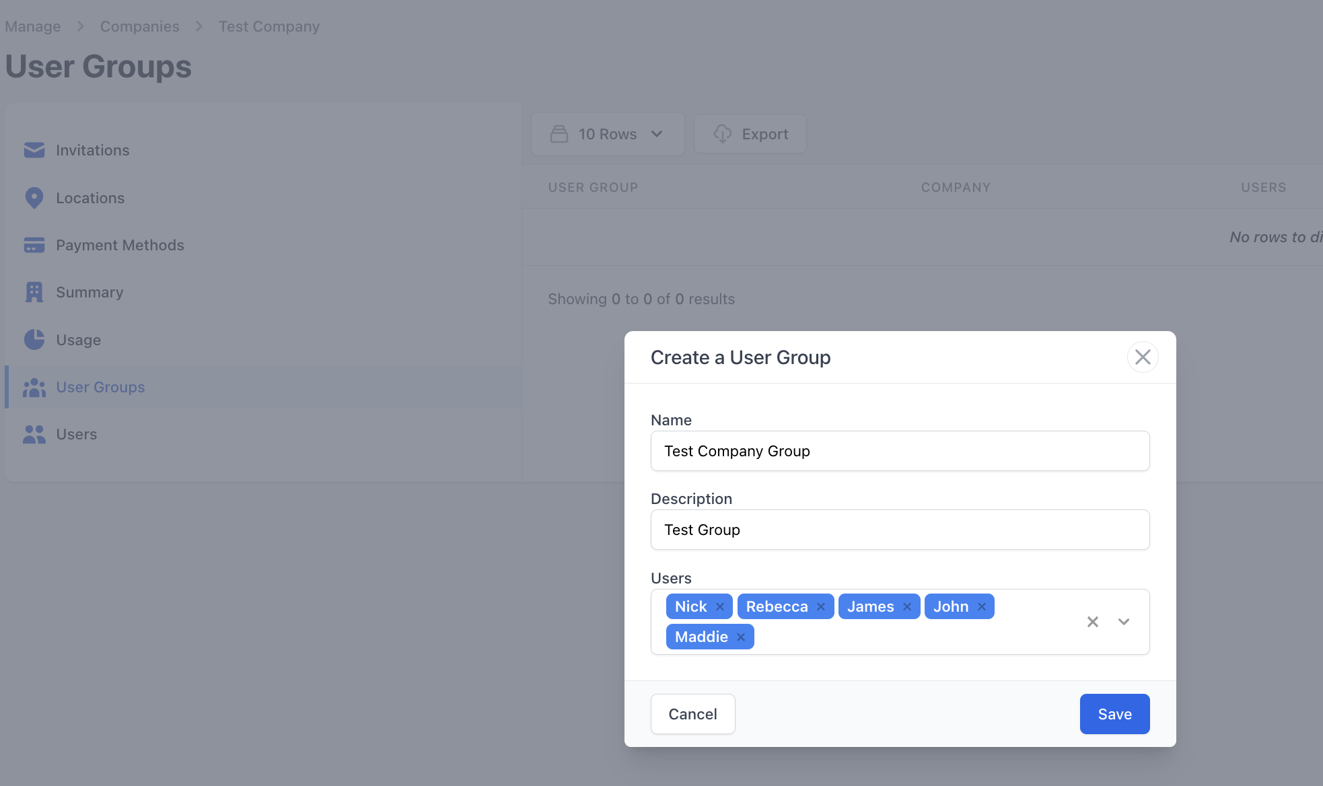Click the Payment Methods card icon
1323x786 pixels.
pyautogui.click(x=34, y=245)
